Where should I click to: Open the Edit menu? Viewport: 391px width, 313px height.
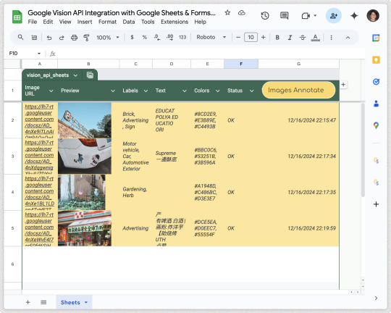click(48, 22)
